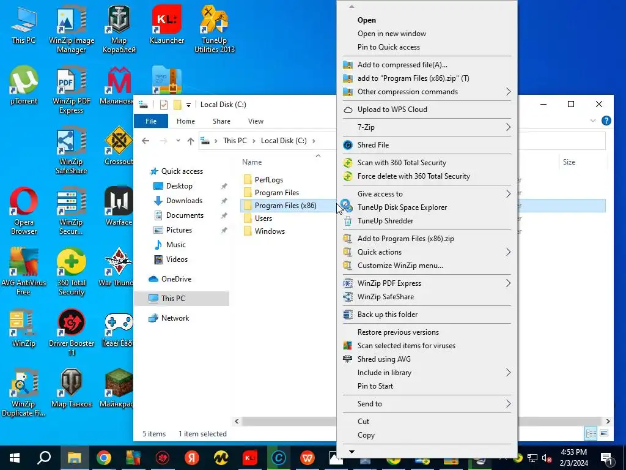Select Downloads in Quick access

tap(184, 201)
